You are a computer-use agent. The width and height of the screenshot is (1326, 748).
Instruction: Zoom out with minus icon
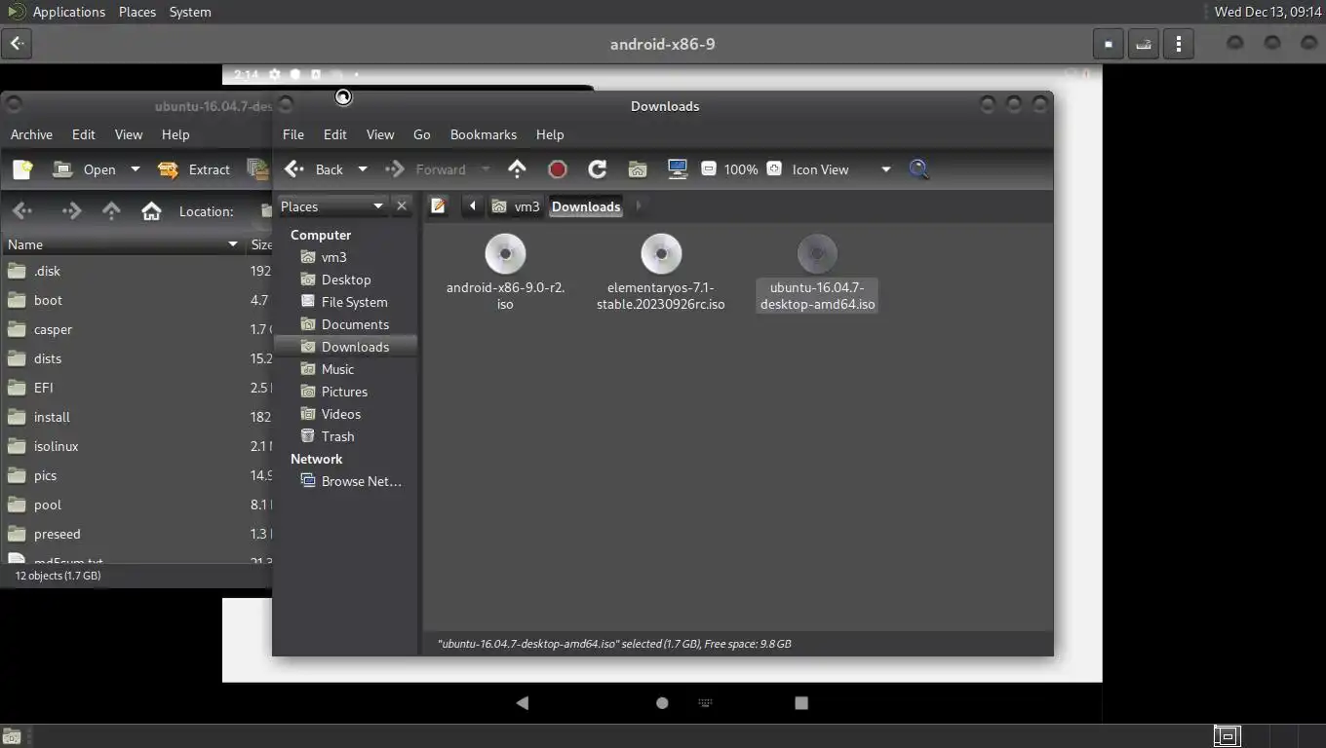(x=709, y=169)
